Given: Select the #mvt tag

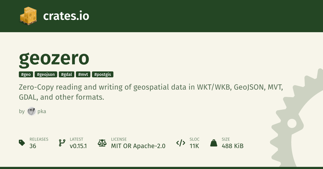Looking at the screenshot, I should coord(83,75).
